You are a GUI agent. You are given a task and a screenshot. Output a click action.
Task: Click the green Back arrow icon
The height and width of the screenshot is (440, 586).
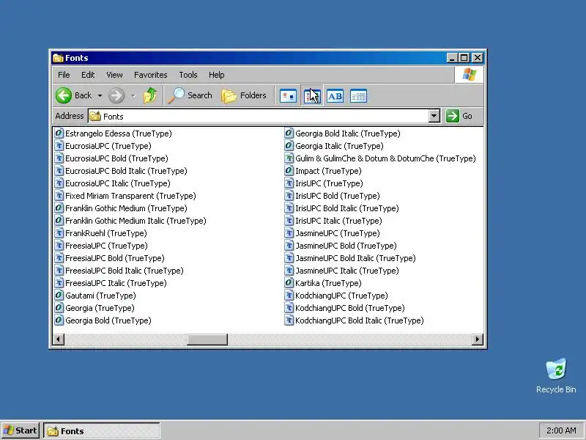[64, 95]
